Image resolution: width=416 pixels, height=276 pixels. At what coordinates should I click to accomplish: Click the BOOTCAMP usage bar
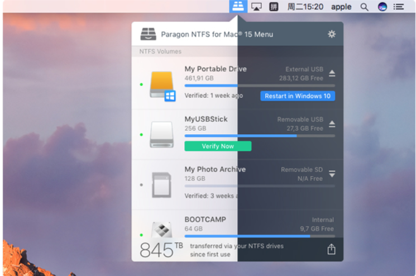[260, 236]
